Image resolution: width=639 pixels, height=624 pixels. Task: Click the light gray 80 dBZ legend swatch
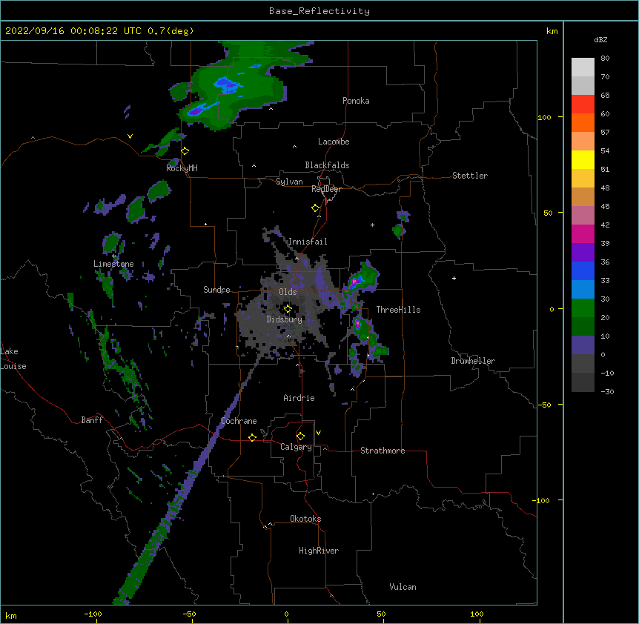coord(583,67)
